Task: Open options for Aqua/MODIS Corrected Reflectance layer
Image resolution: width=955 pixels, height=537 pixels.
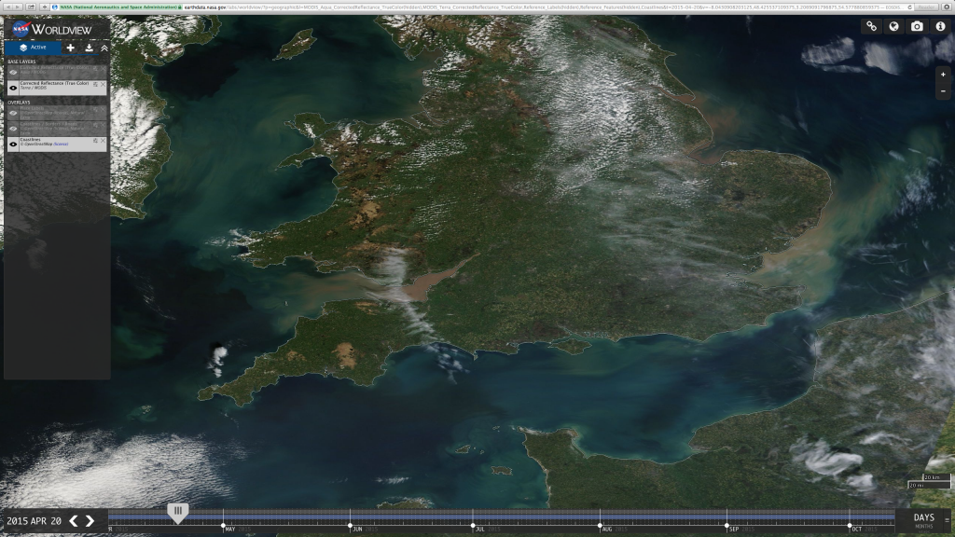Action: (x=95, y=69)
